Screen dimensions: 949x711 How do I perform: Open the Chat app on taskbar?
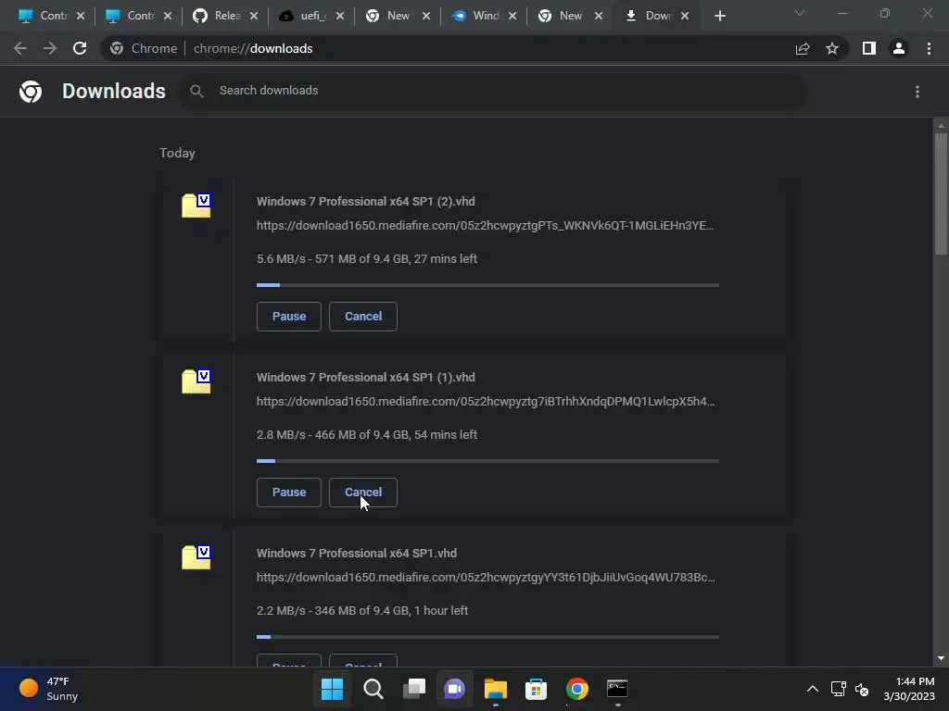[x=454, y=689]
